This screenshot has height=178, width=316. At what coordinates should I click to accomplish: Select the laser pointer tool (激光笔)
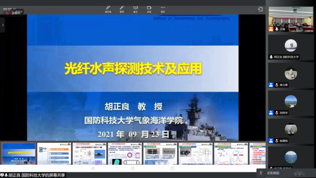click(x=108, y=9)
